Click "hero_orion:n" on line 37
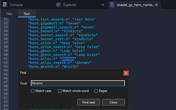Screen dimensions: 176x110 coord(43,43)
